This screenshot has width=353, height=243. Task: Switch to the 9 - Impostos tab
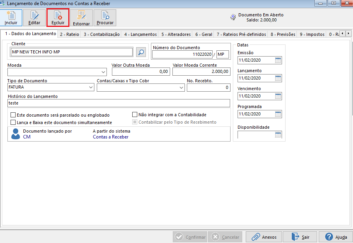[312, 34]
